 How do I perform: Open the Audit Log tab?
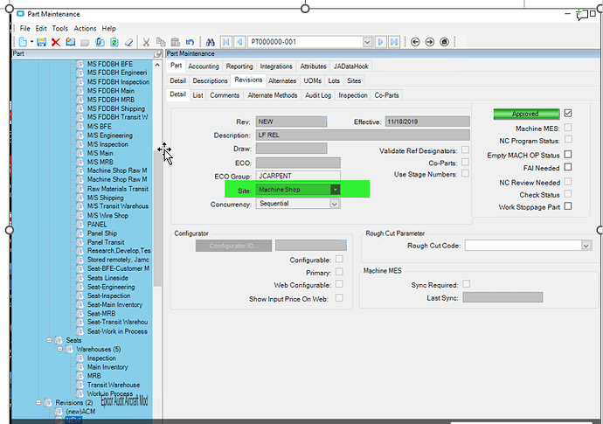click(x=318, y=95)
